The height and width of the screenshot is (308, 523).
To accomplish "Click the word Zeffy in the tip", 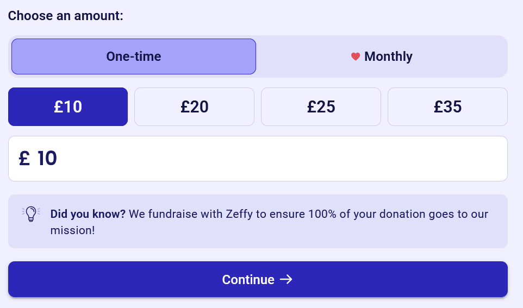I will [239, 214].
